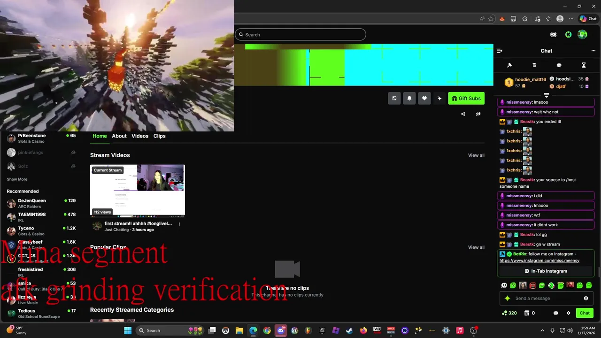Gift subs to the channel
The image size is (601, 338).
(x=466, y=98)
